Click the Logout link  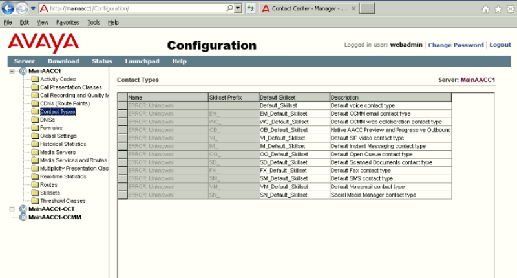tap(500, 45)
